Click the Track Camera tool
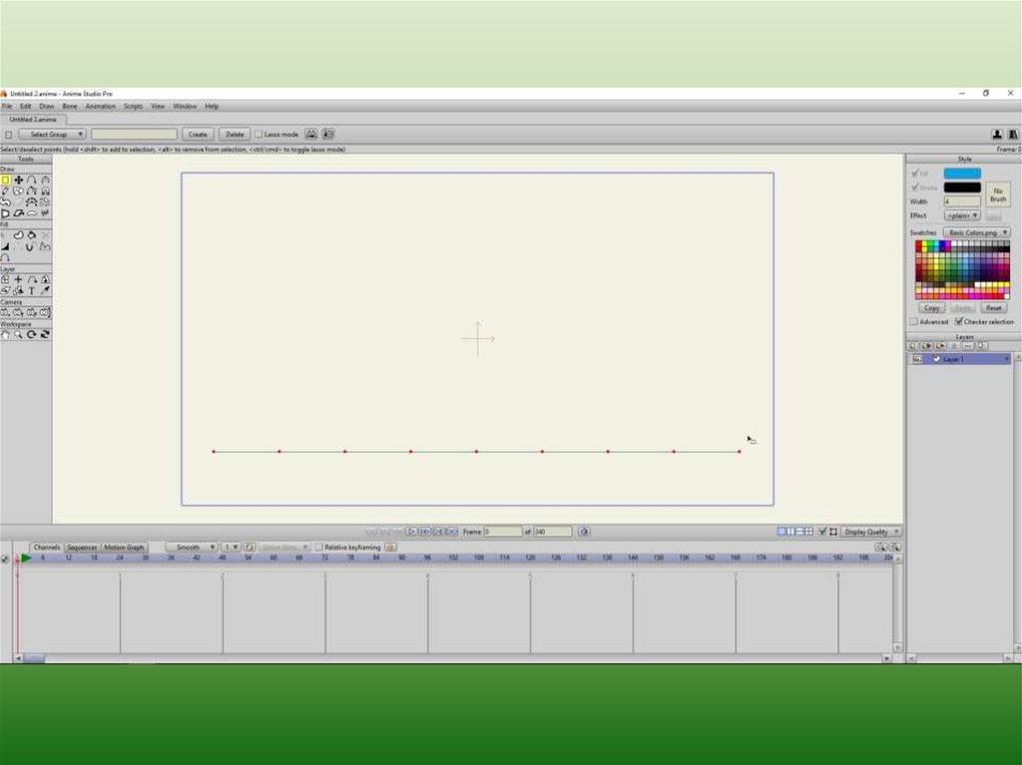1022x765 pixels. pos(6,312)
